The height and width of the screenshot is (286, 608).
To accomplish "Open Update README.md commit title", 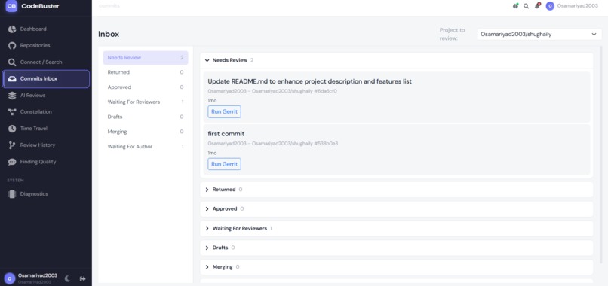I will (x=309, y=81).
